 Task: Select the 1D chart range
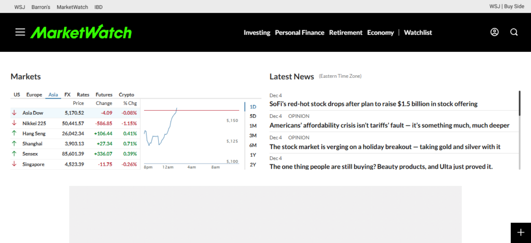click(x=253, y=107)
